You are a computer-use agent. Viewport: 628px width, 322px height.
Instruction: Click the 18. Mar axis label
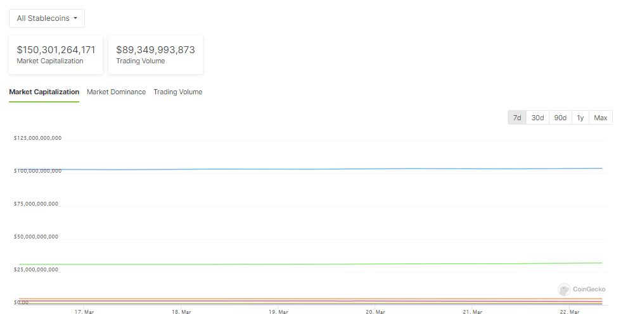tap(181, 312)
